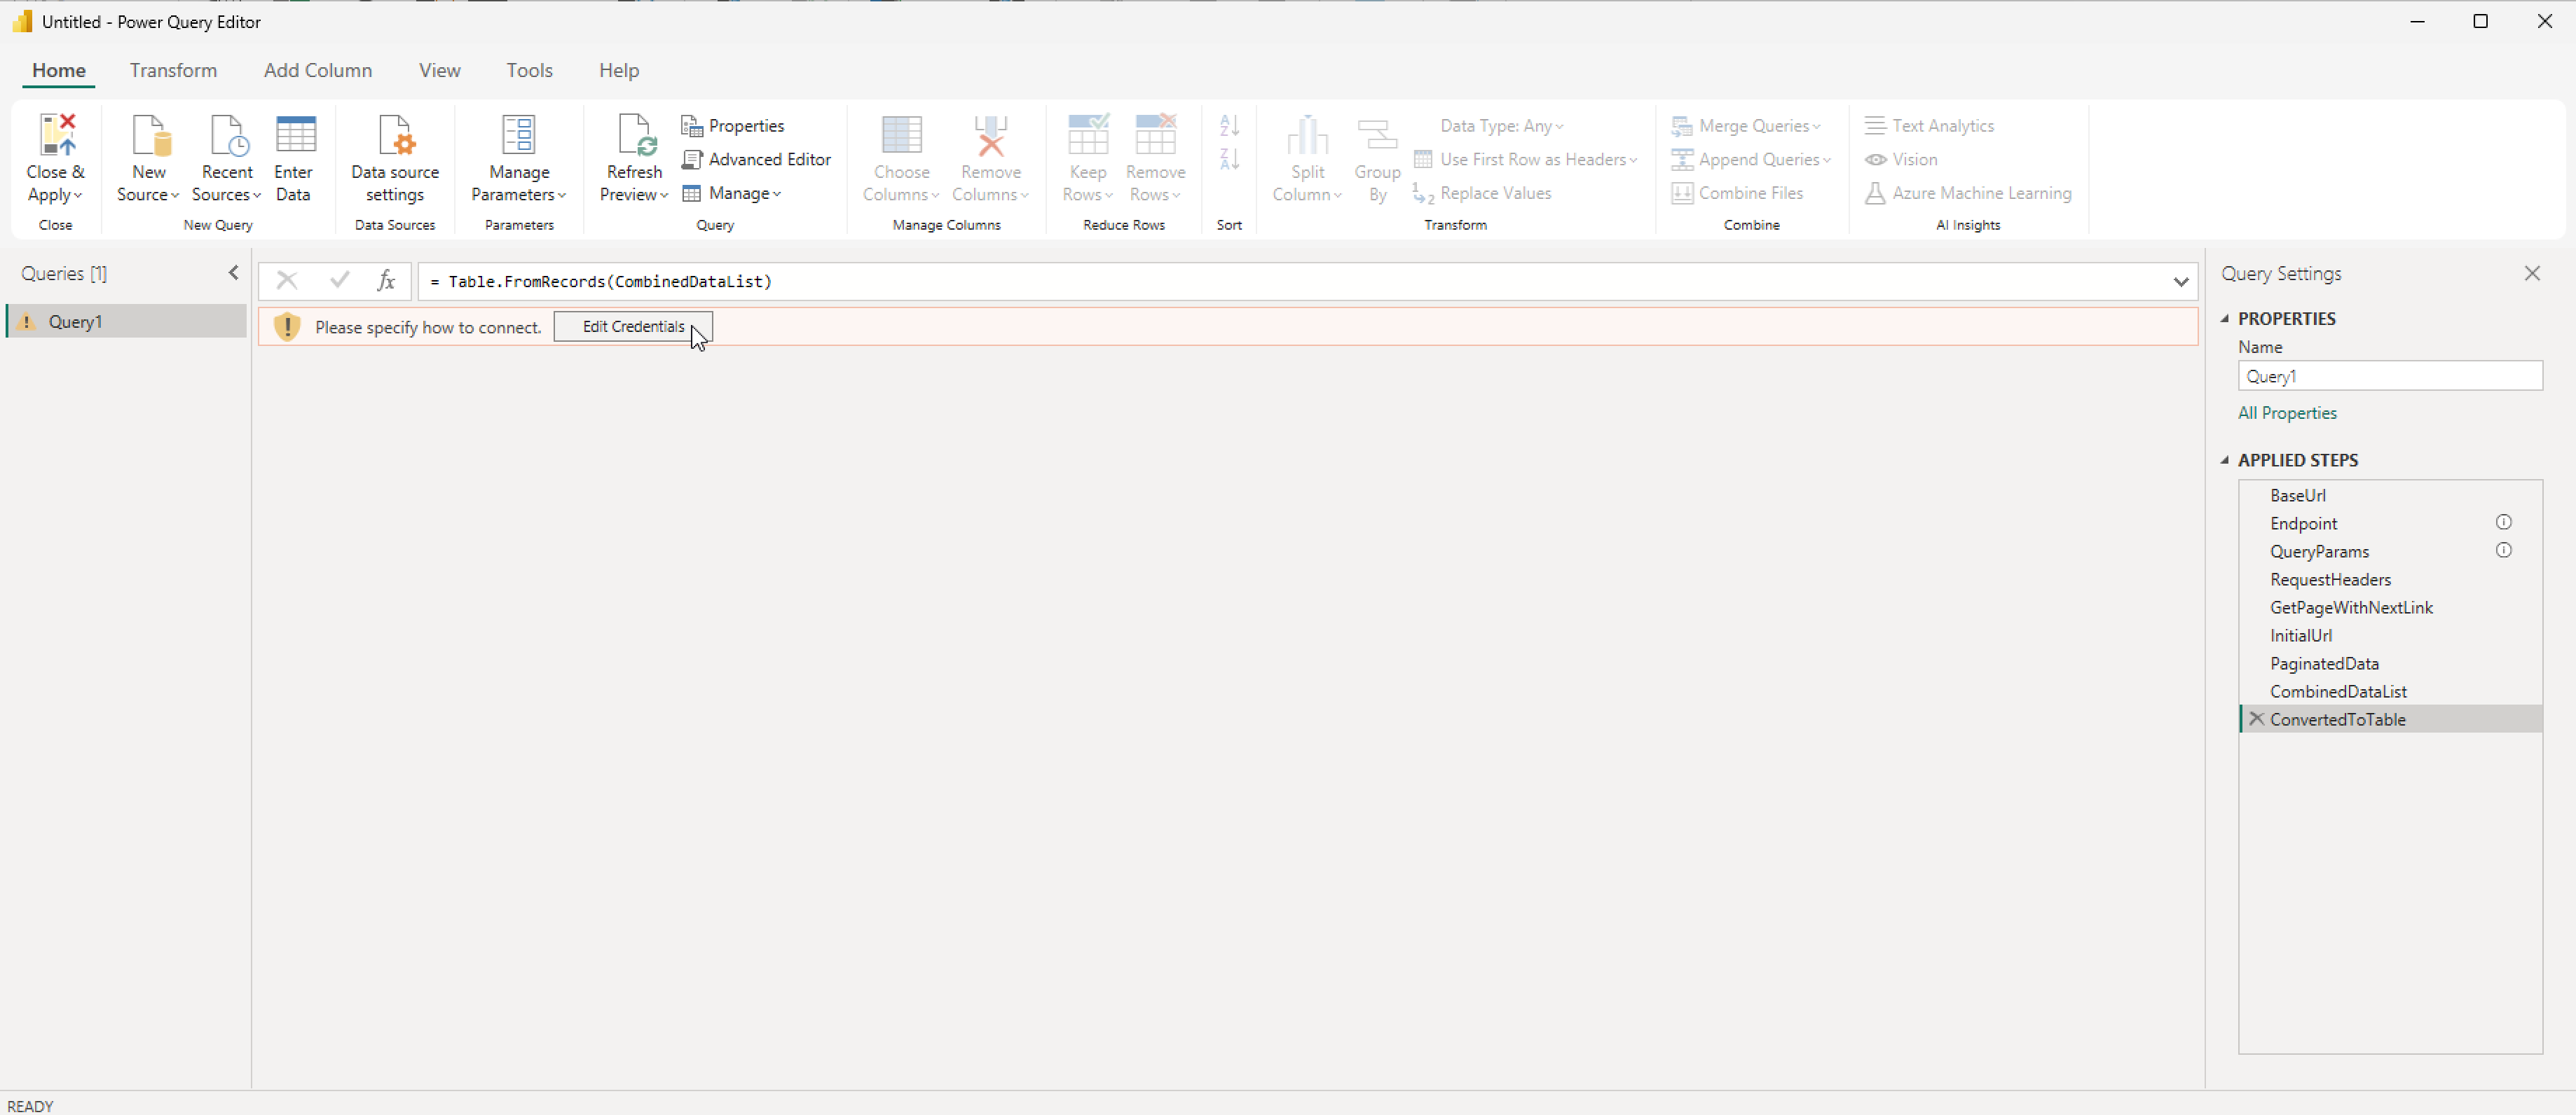Select the BaseUrl applied step
Screen dimensions: 2576x1115
point(2390,494)
